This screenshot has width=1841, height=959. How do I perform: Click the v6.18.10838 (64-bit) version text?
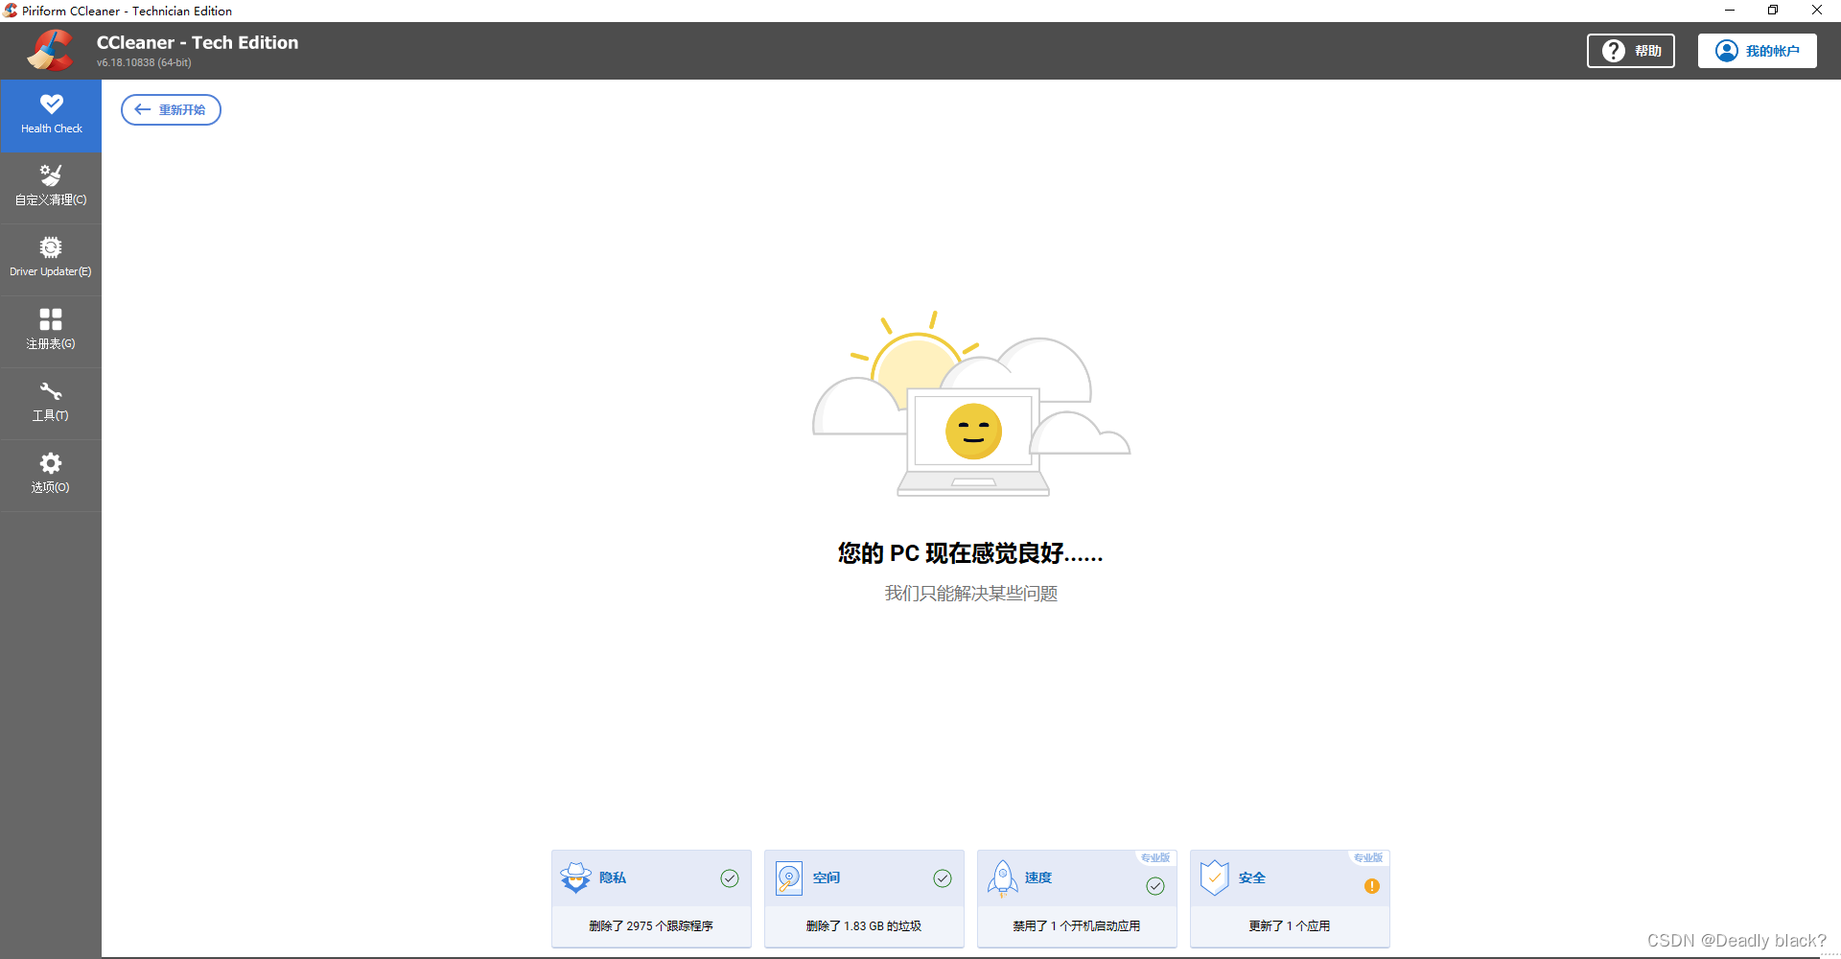tap(144, 62)
